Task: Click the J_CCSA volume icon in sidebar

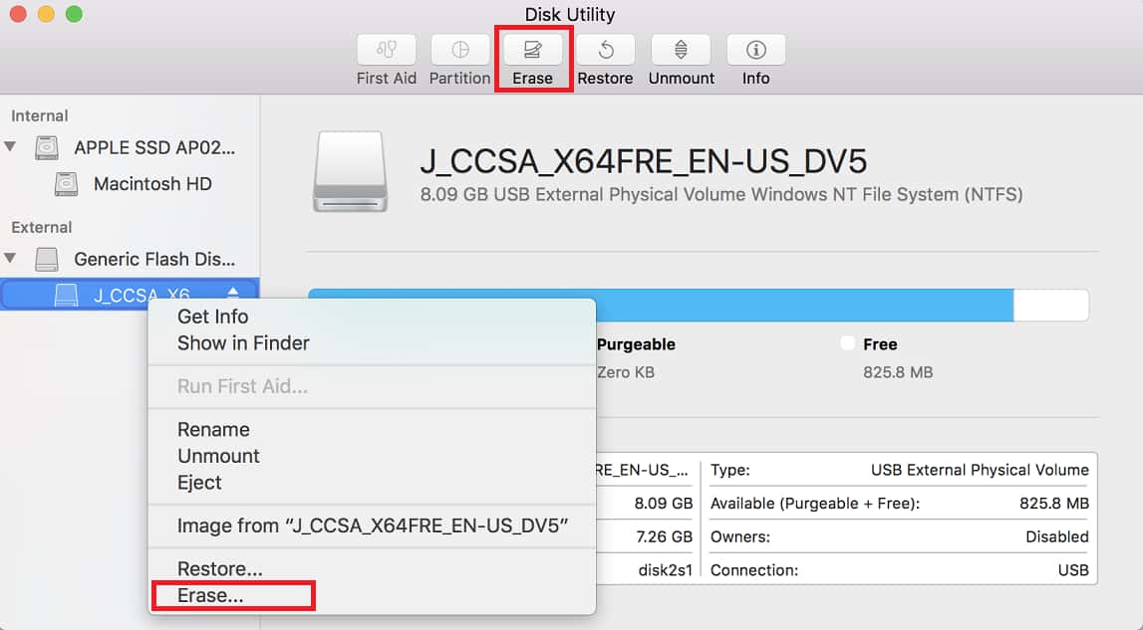Action: (67, 295)
